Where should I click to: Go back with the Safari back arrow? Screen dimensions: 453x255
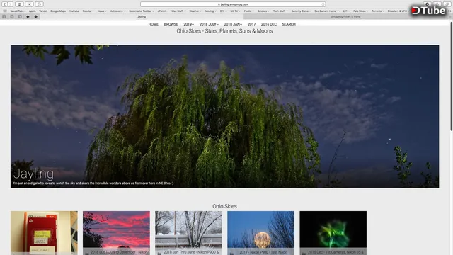click(x=5, y=4)
